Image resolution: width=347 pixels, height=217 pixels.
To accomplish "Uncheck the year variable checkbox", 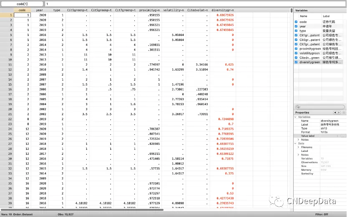I will [x=296, y=26].
